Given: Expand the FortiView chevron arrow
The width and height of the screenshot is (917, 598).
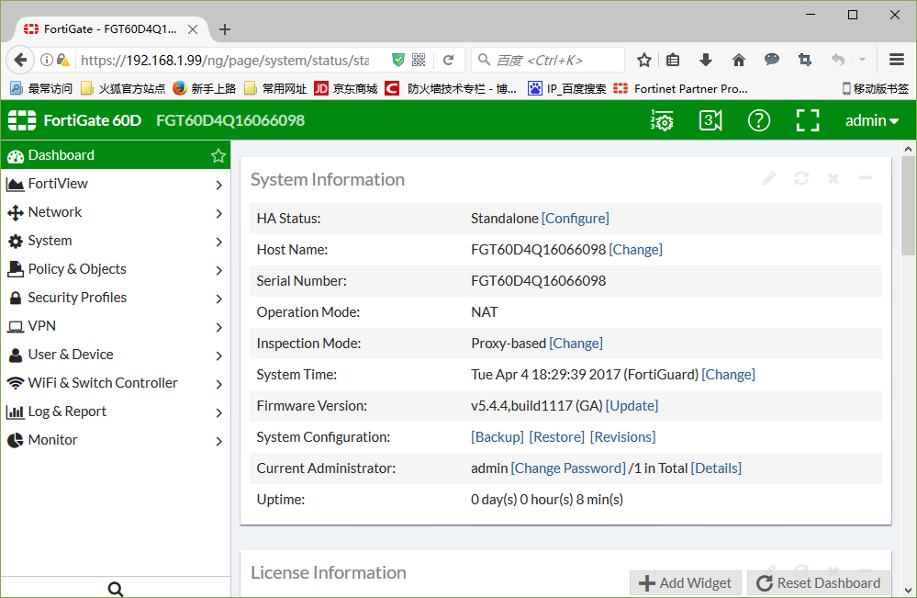Looking at the screenshot, I should point(218,185).
